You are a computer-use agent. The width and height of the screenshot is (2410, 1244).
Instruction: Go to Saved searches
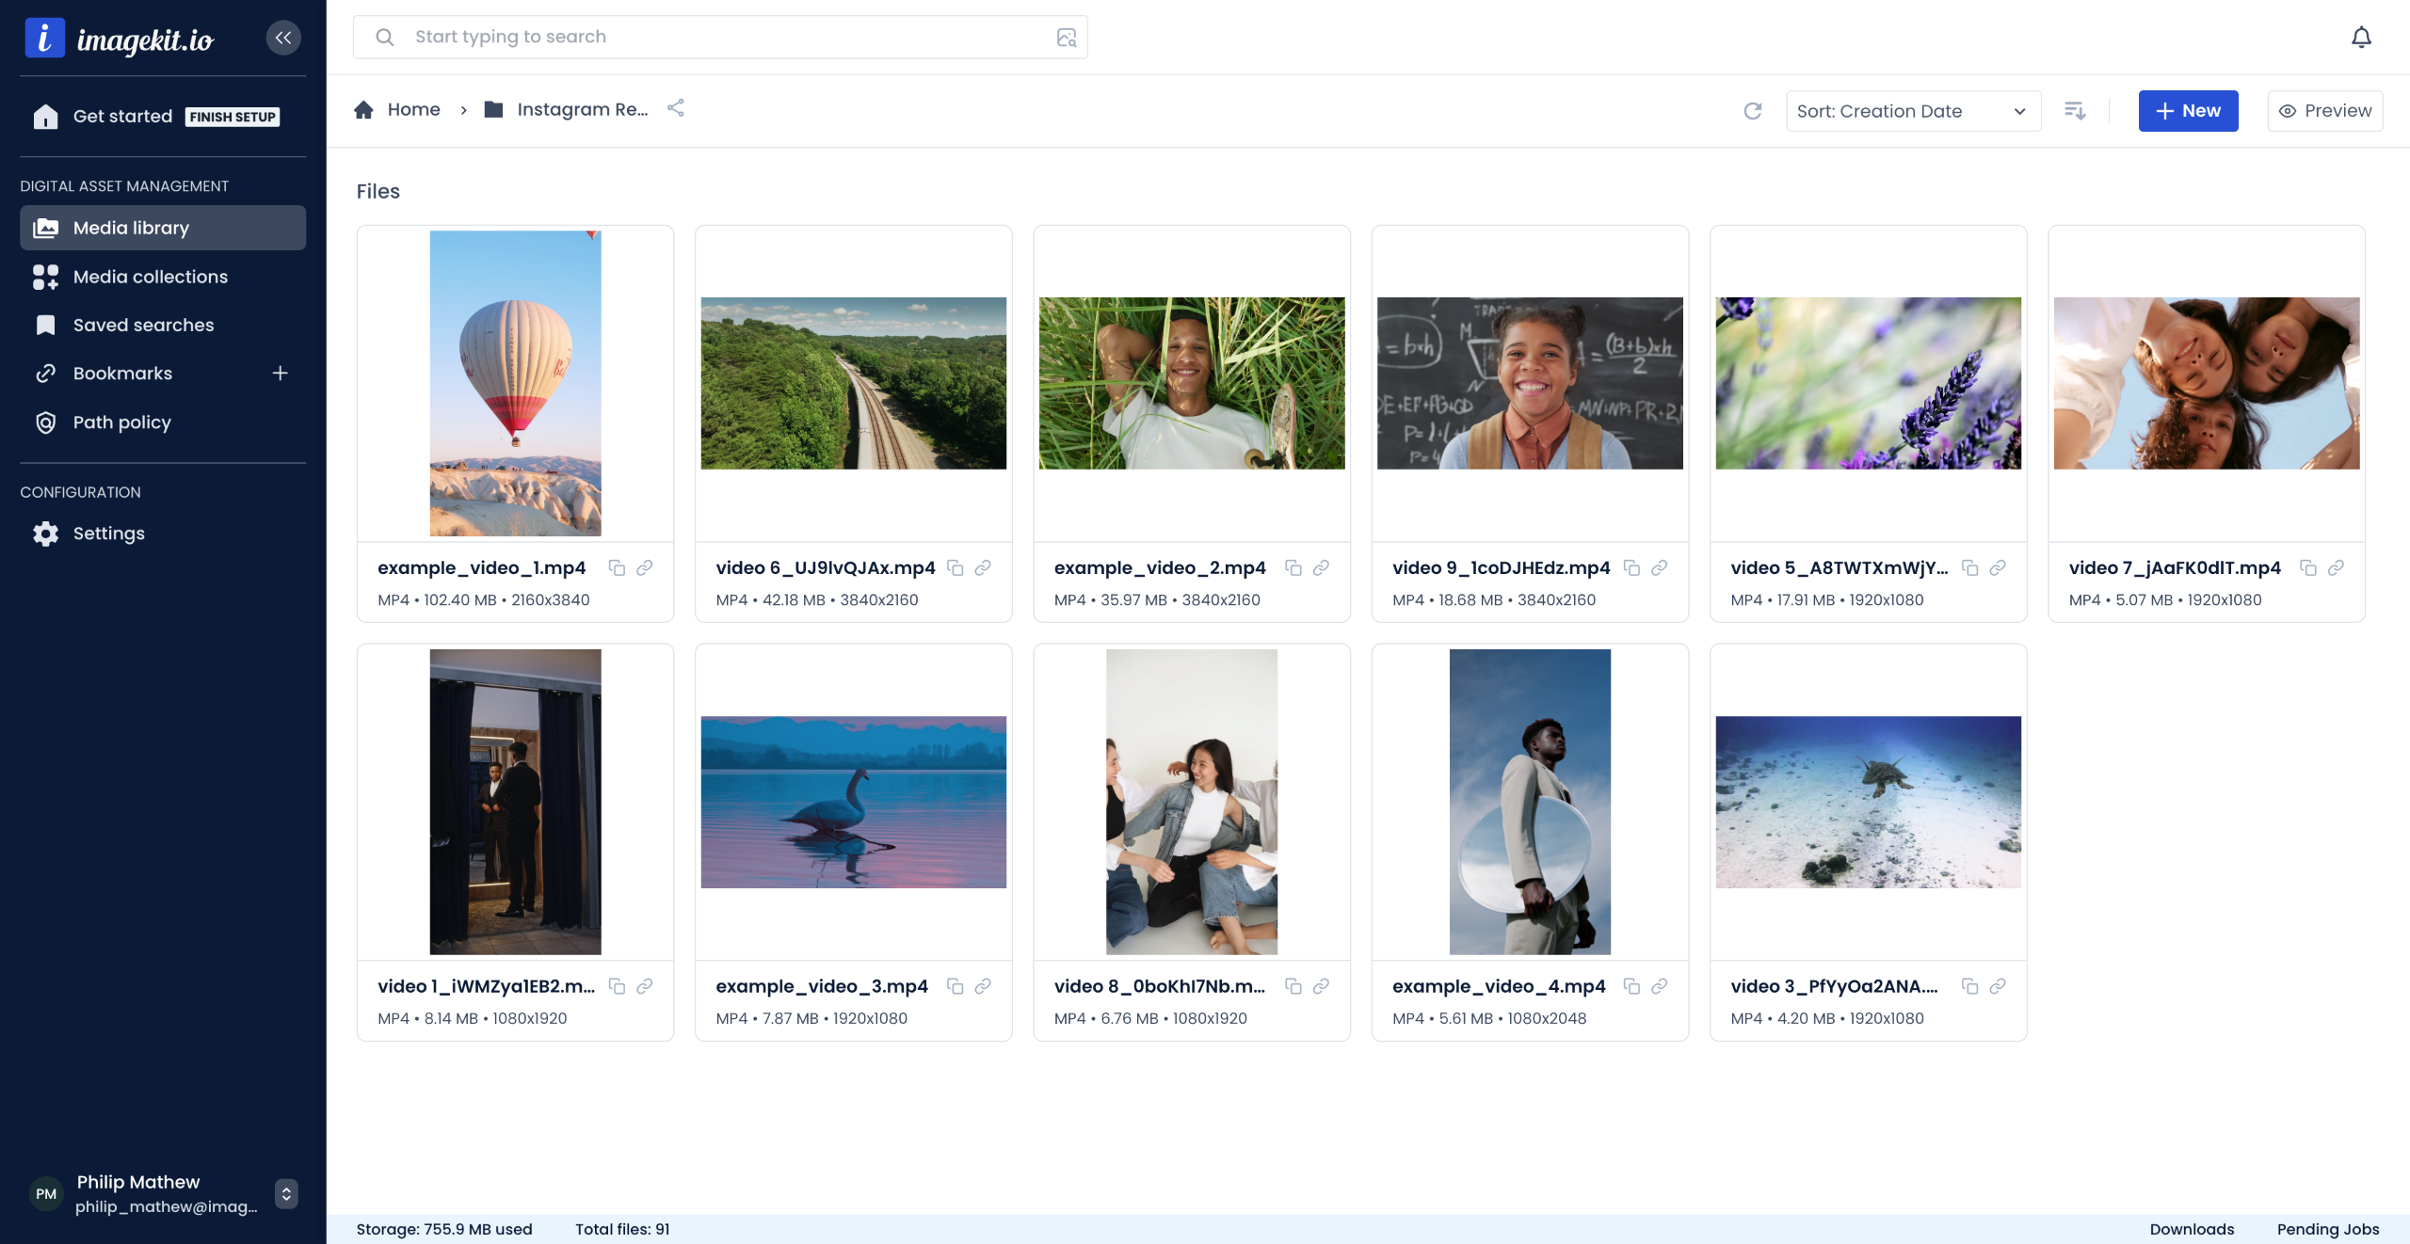click(x=143, y=325)
